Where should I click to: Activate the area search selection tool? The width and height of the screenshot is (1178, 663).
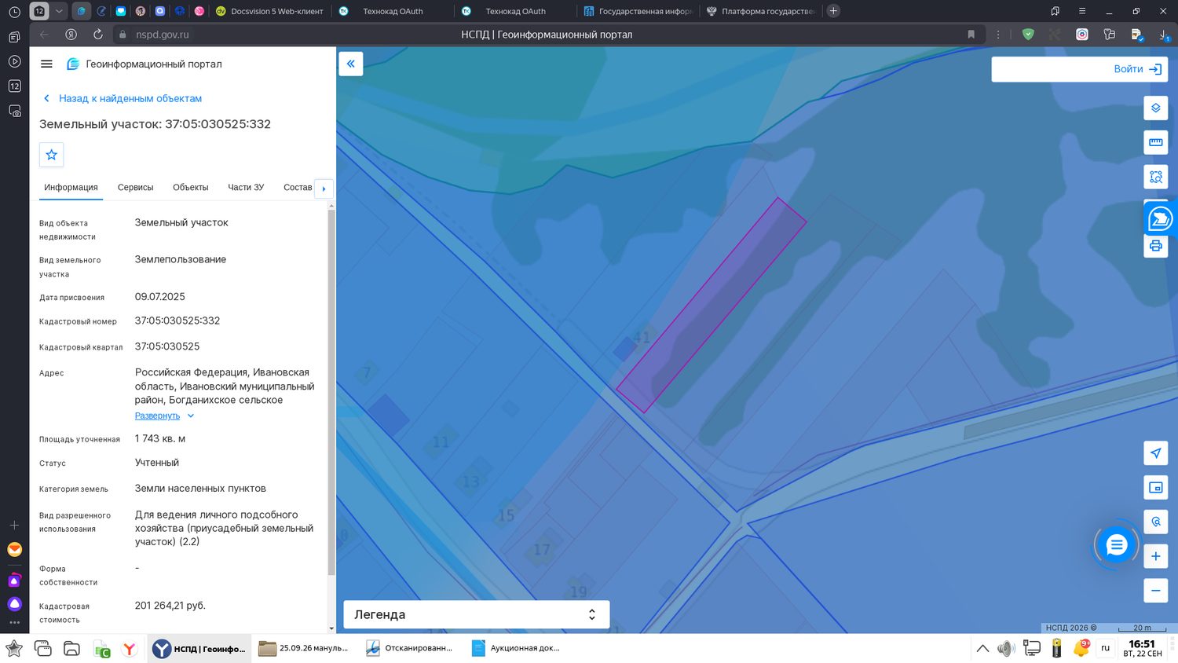tap(1155, 177)
